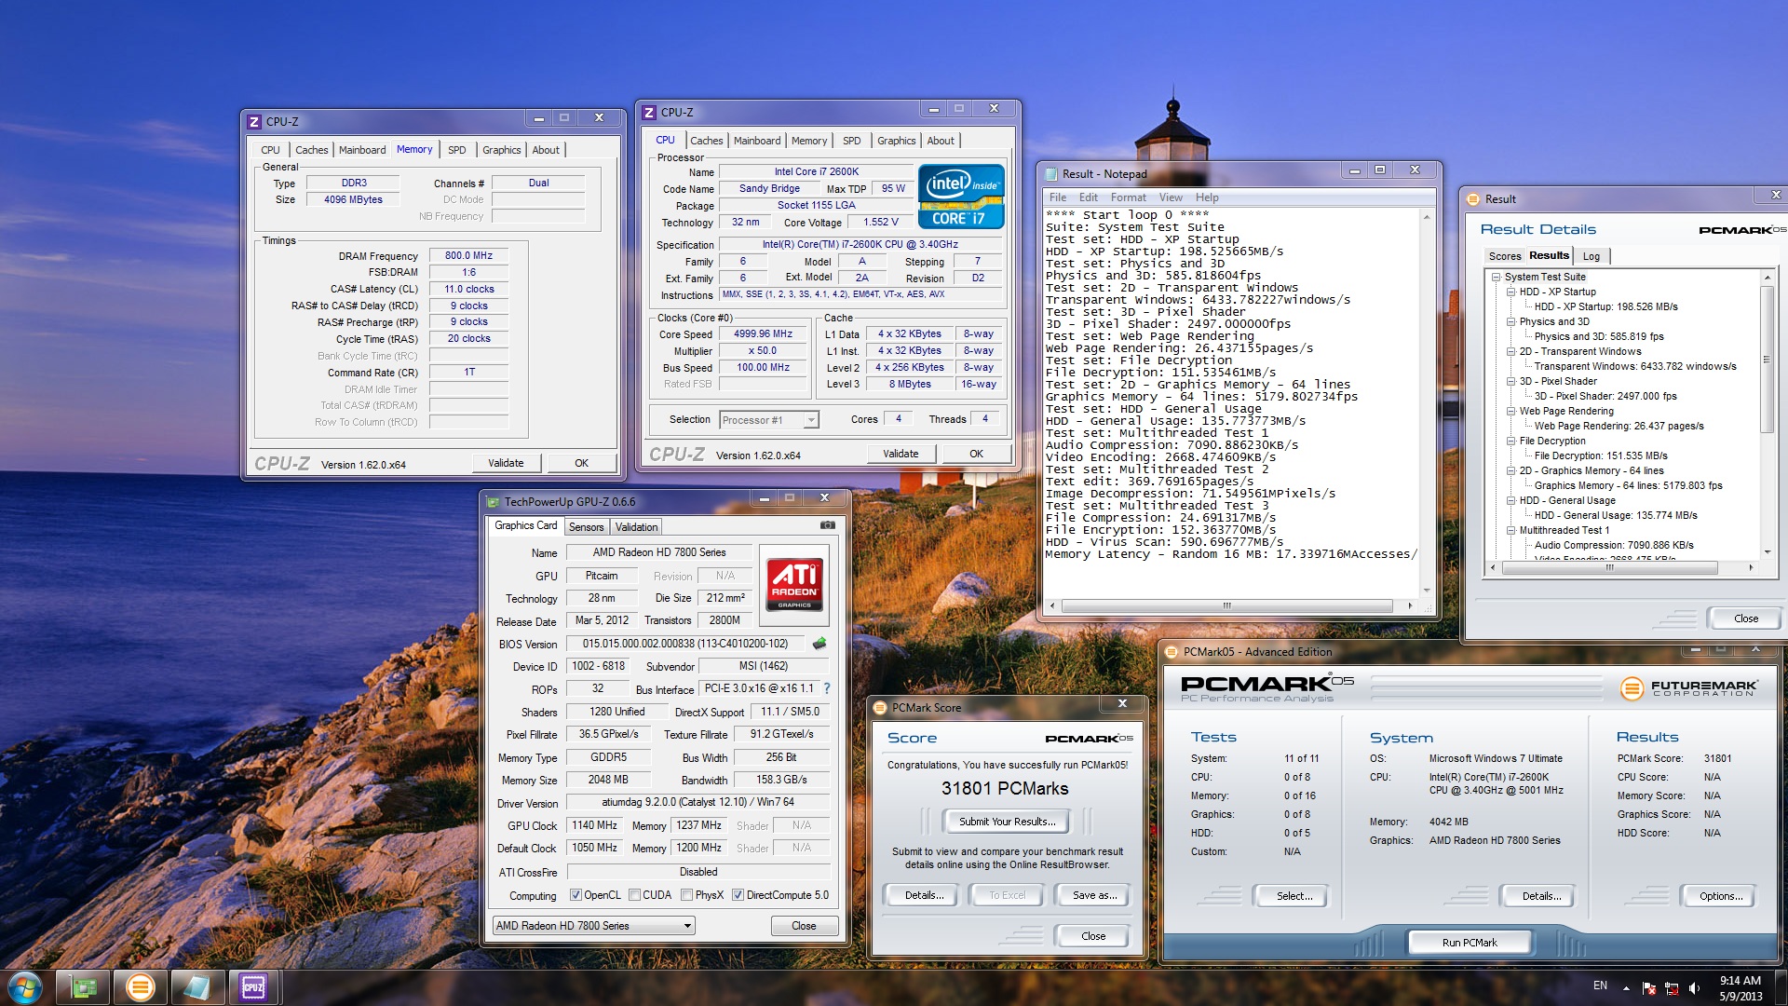Viewport: 1788px width, 1006px height.
Task: Click the CPU-Z processor window title icon
Action: [649, 112]
